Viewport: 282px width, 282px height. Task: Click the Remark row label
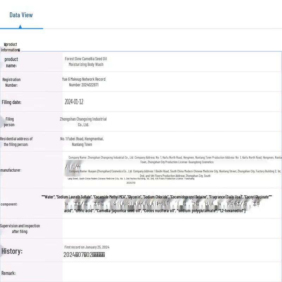[x=8, y=273]
